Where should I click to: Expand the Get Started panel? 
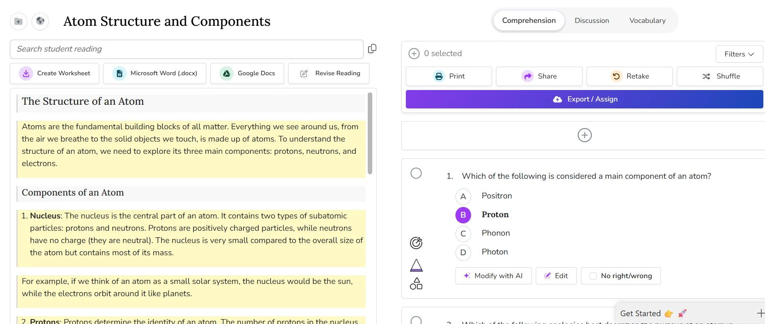(760, 313)
